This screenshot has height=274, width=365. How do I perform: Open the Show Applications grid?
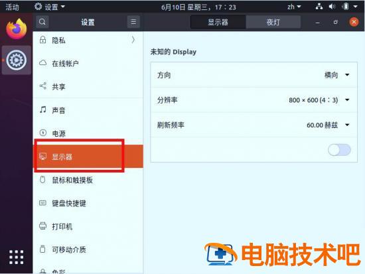(17, 257)
